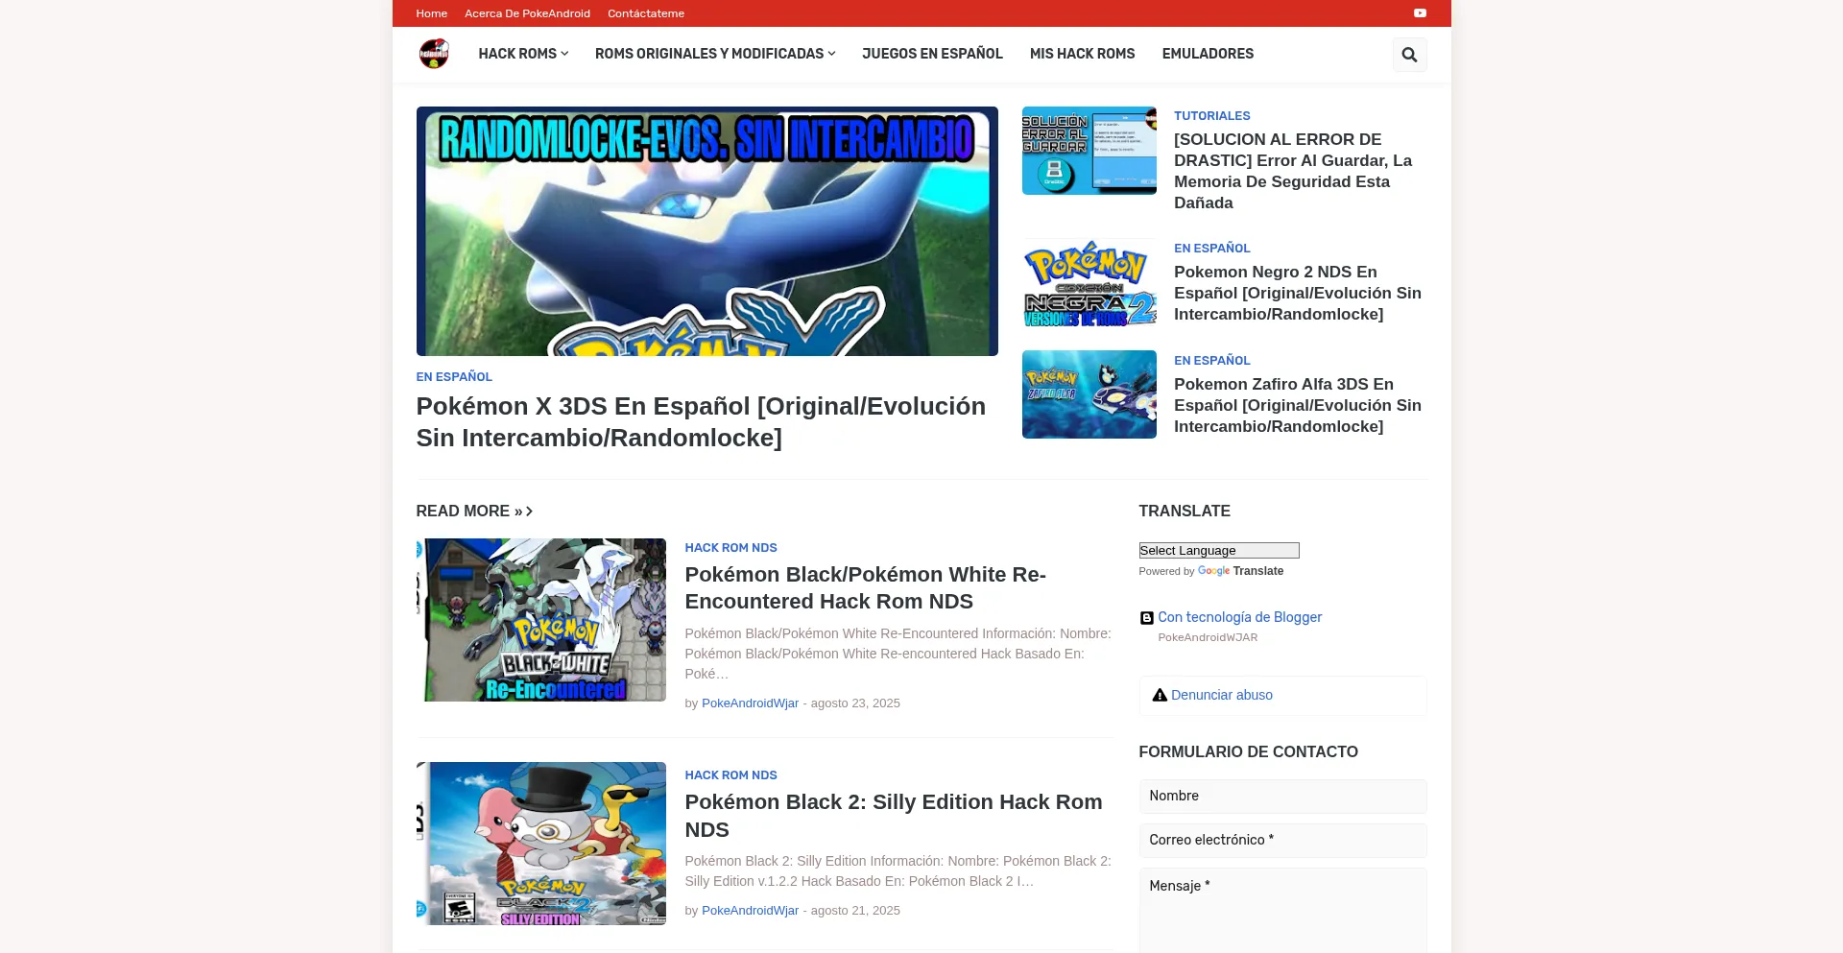This screenshot has height=953, width=1843.
Task: Select EN ESPAÑOL label above Pokemon Zafiro Alfa
Action: coord(1211,360)
